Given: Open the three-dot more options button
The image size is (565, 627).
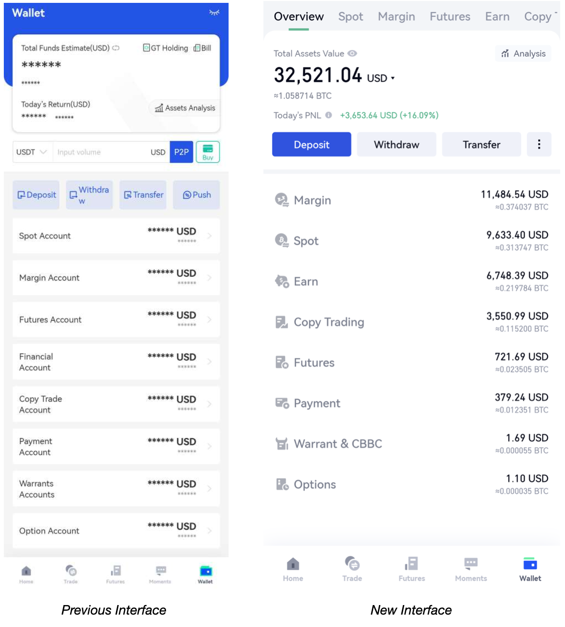Looking at the screenshot, I should (539, 145).
